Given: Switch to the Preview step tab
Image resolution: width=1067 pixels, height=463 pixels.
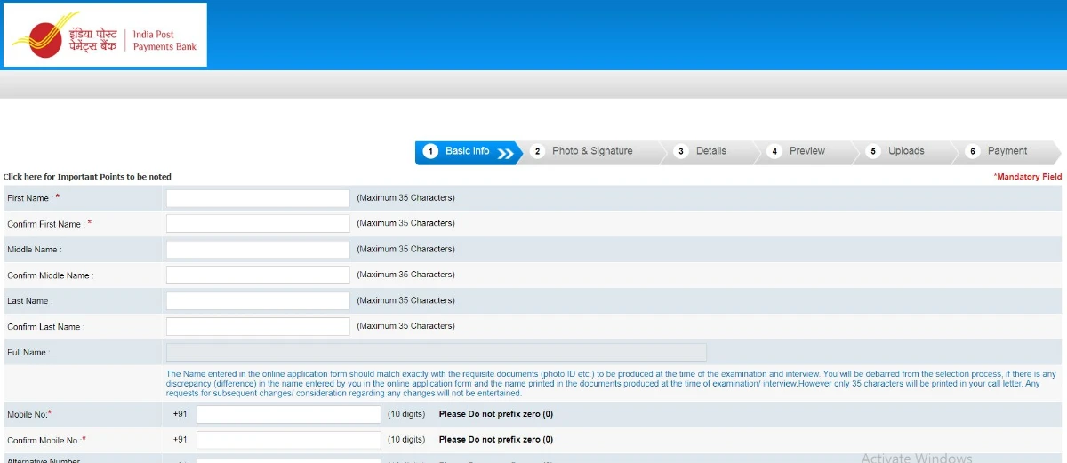Looking at the screenshot, I should coord(807,151).
